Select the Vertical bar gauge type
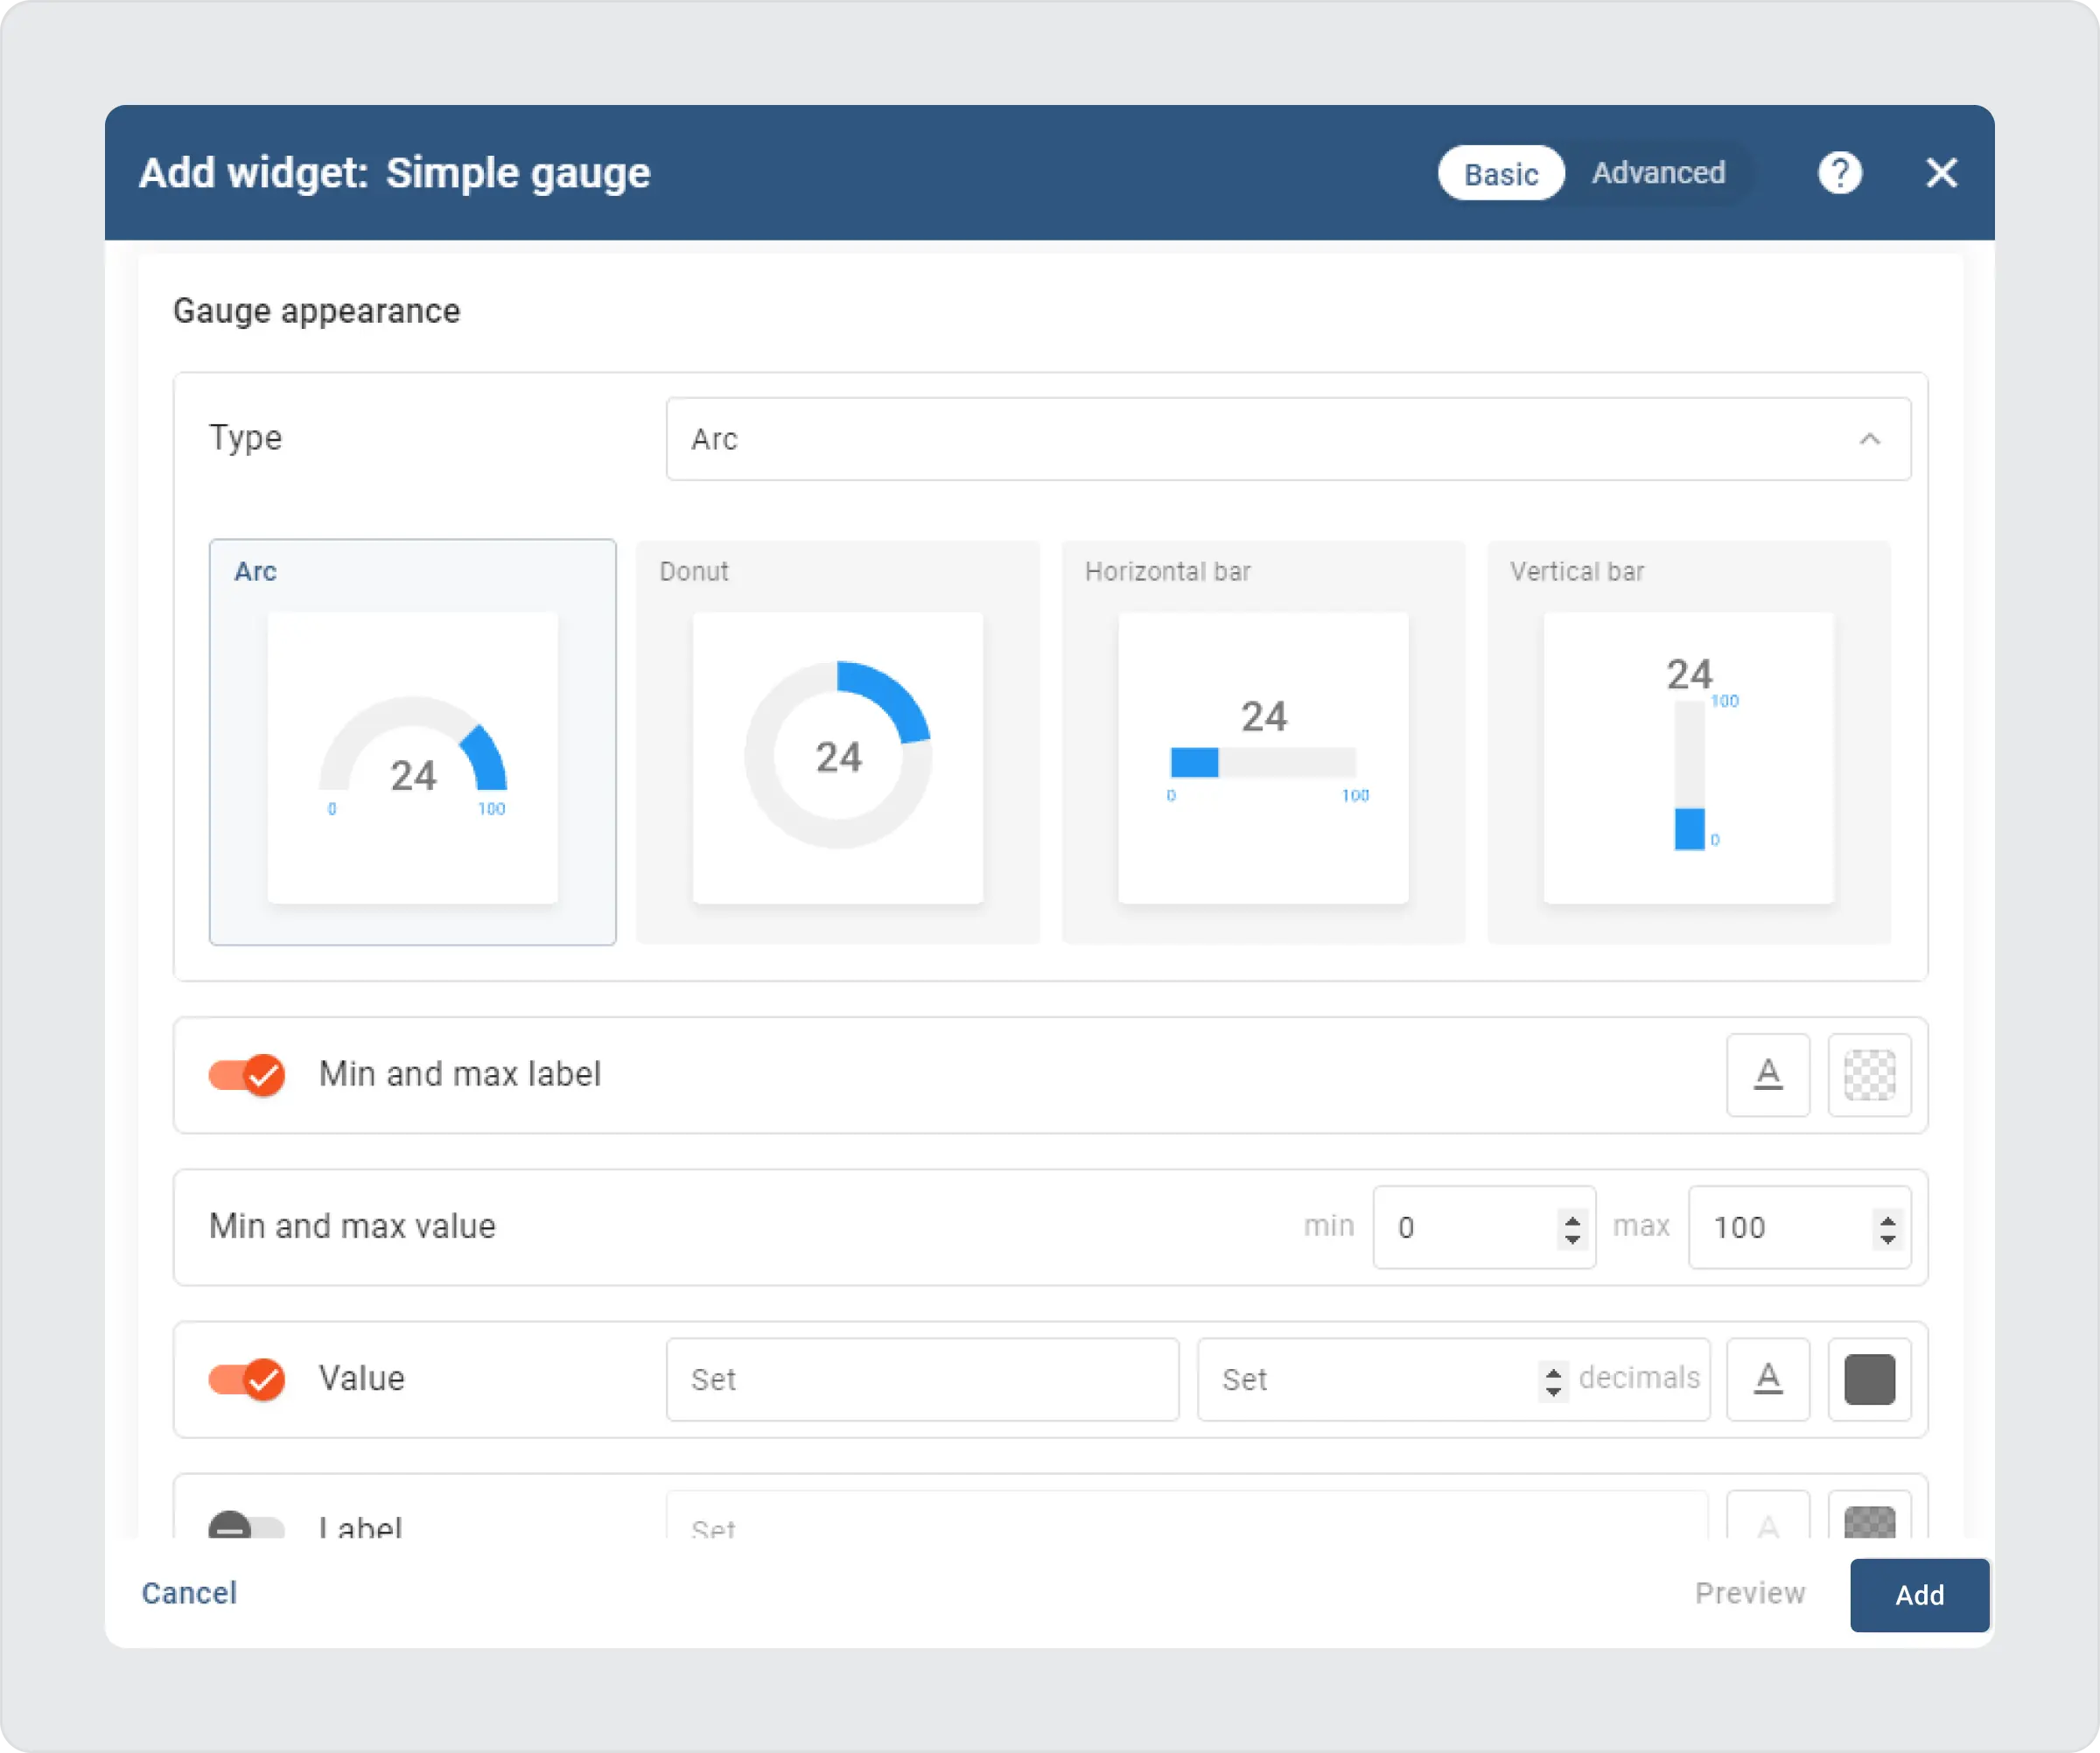This screenshot has width=2100, height=1753. coord(1688,742)
